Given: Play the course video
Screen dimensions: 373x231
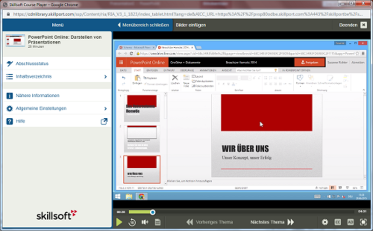Looking at the screenshot, I should coord(119,222).
